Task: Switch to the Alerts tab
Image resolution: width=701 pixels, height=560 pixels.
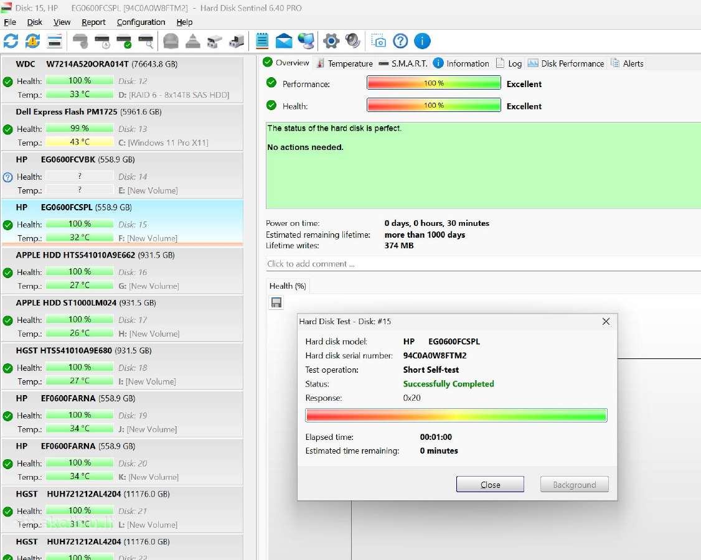Action: (628, 63)
